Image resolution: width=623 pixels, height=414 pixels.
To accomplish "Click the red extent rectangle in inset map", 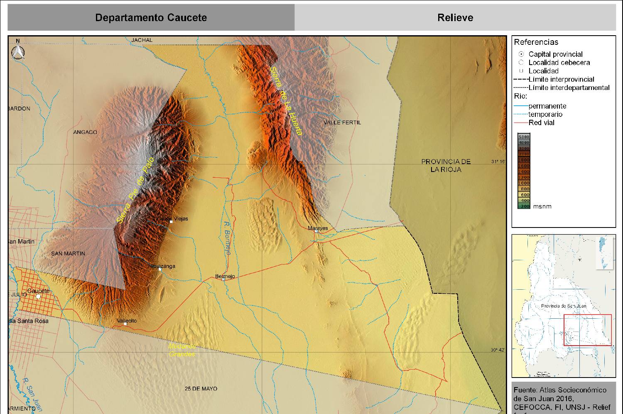I will 588,330.
